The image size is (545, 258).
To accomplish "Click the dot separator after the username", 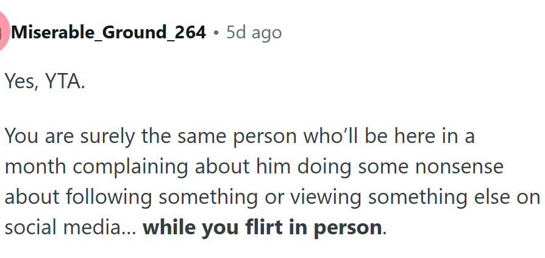I will pyautogui.click(x=216, y=33).
